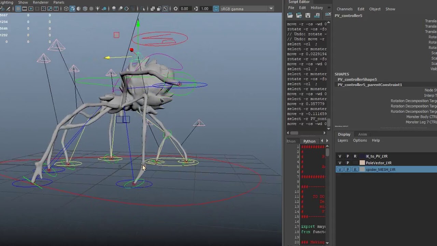Click the save script icon in Script Editor
The image size is (437, 246).
[307, 15]
